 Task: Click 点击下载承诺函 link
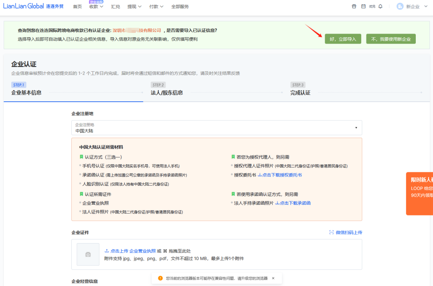point(293,203)
